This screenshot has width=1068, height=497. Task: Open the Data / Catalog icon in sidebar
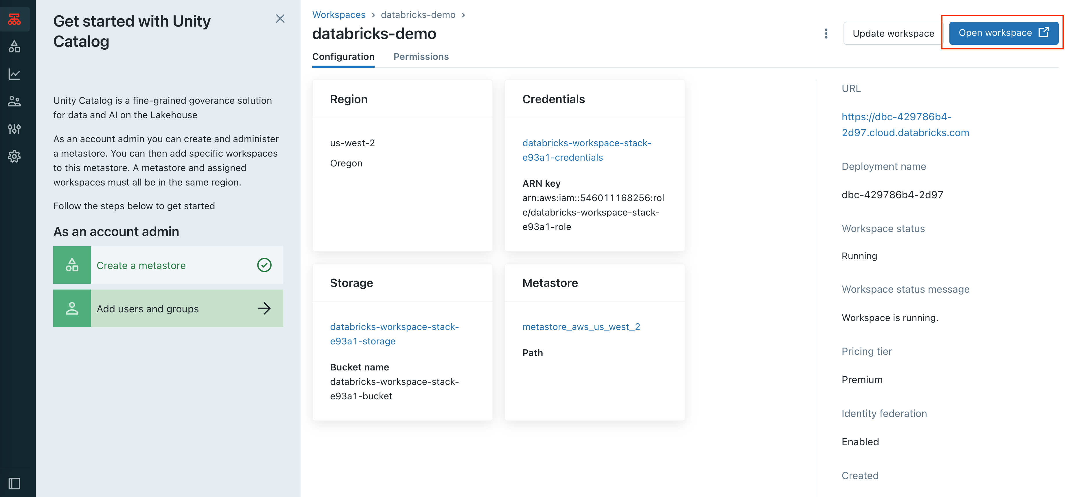point(15,47)
